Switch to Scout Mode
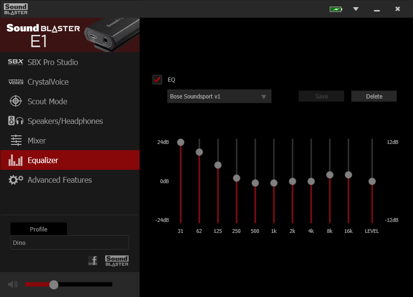 point(70,101)
